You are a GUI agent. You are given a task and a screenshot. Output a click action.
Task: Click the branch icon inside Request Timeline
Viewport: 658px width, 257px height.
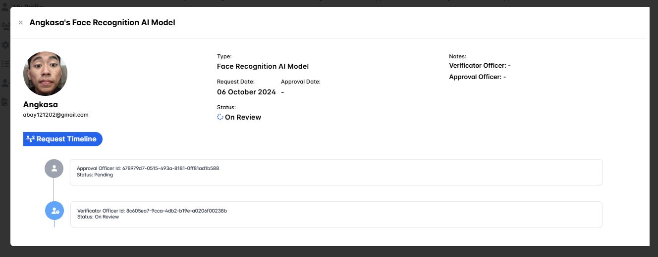pos(31,139)
